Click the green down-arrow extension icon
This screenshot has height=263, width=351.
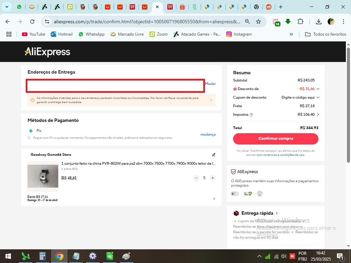[288, 22]
